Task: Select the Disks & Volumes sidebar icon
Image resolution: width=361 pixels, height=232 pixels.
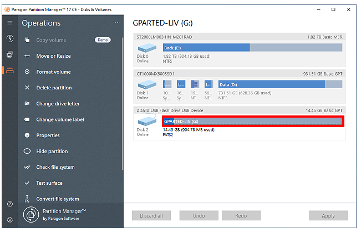Action: pyautogui.click(x=10, y=70)
